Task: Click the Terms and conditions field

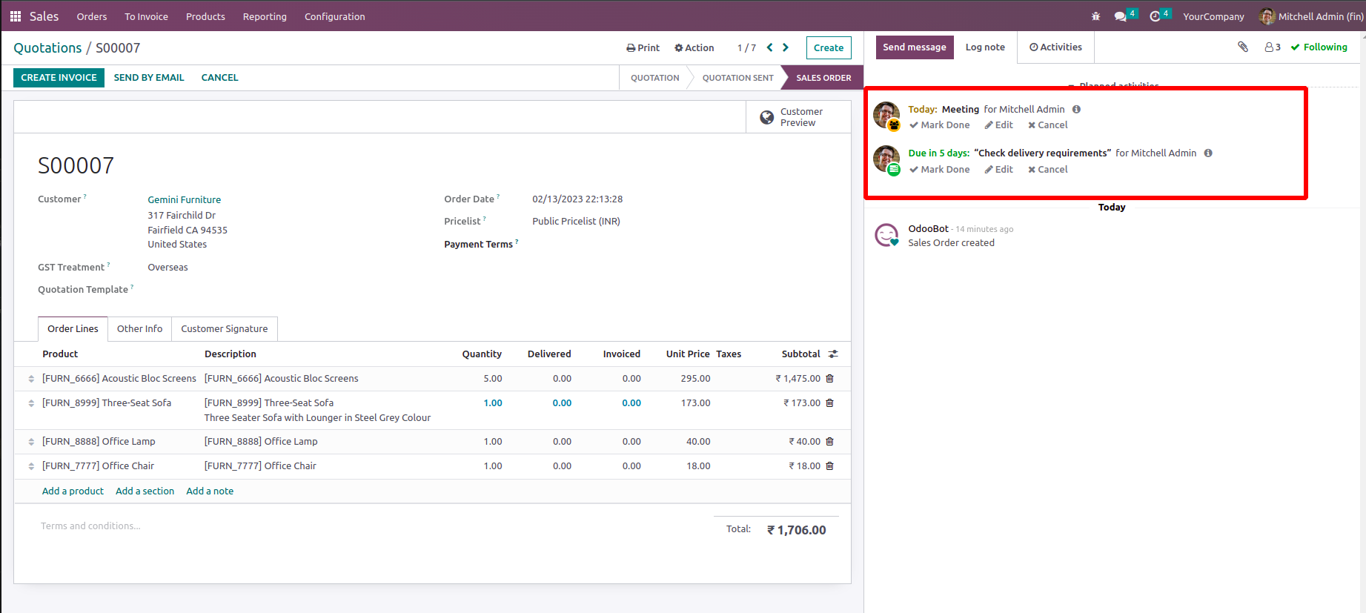Action: (x=90, y=526)
